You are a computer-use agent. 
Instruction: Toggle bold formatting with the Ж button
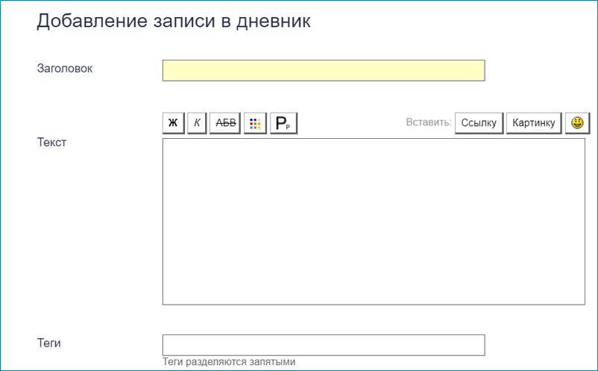coord(173,123)
